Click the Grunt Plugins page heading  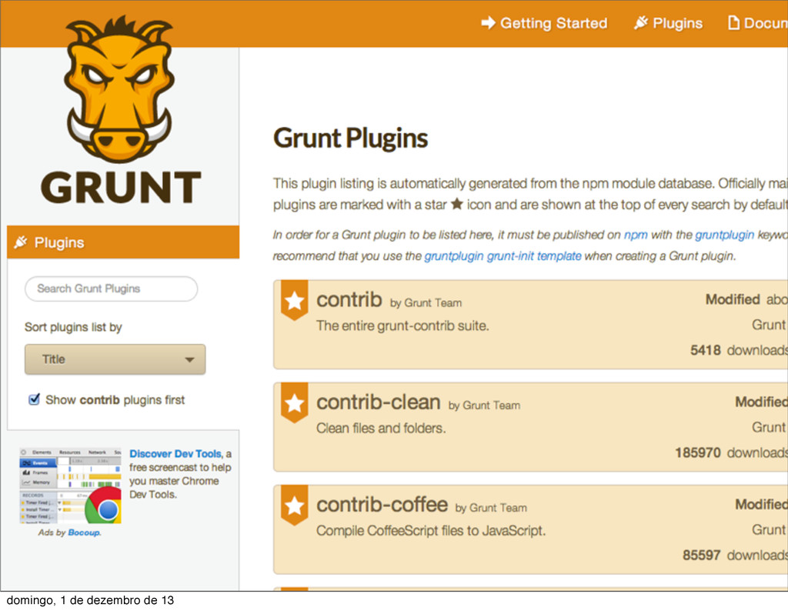coord(350,139)
